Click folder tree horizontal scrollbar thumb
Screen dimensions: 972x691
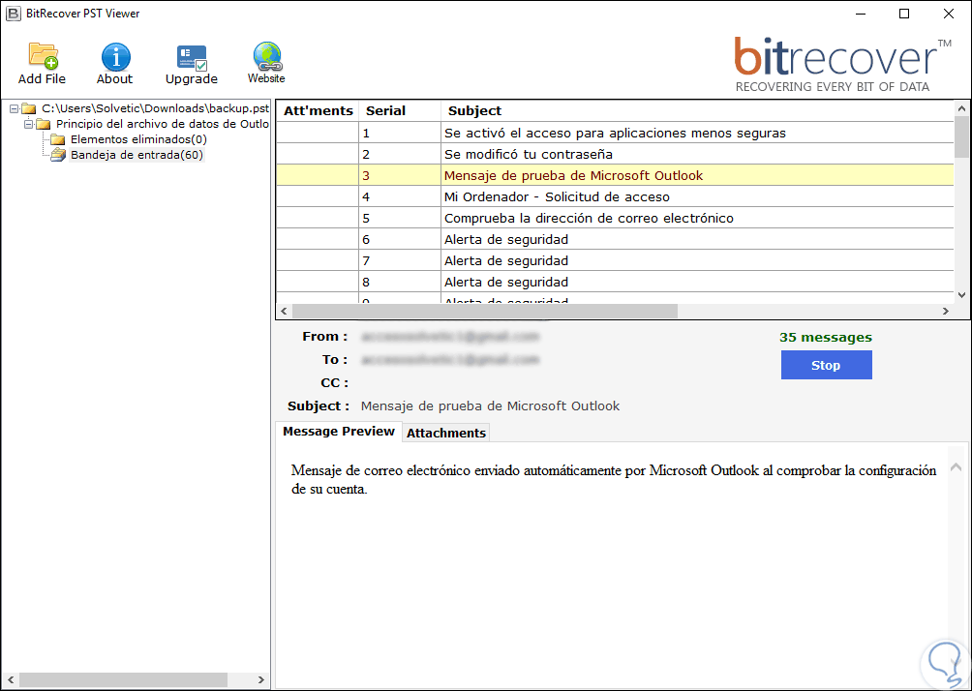(123, 679)
